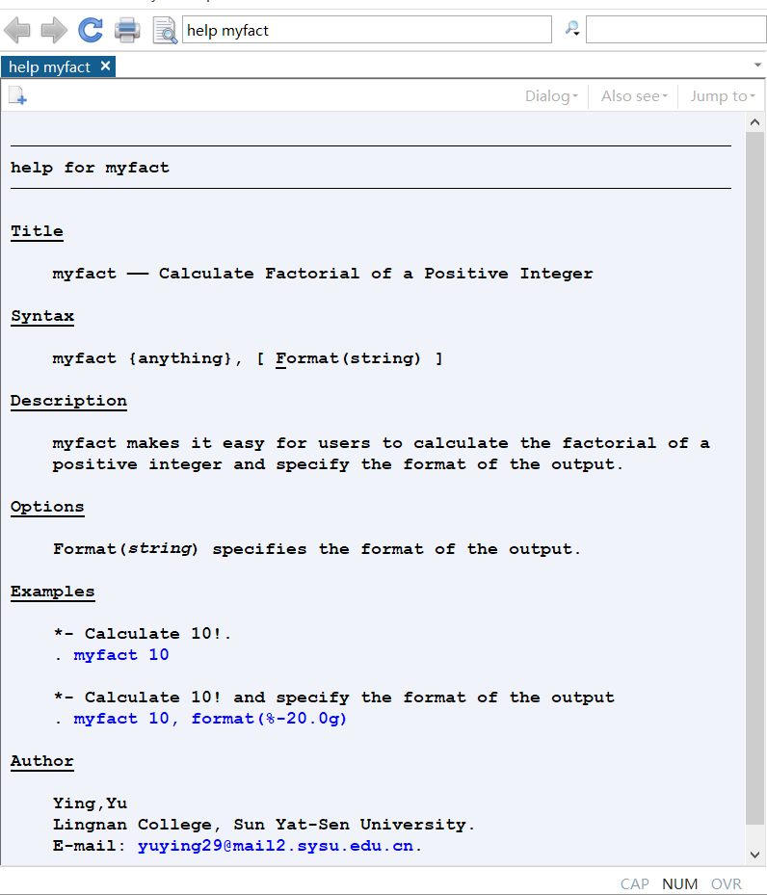This screenshot has height=895, width=767.
Task: Click the 'help for myfact' header text
Action: [91, 168]
